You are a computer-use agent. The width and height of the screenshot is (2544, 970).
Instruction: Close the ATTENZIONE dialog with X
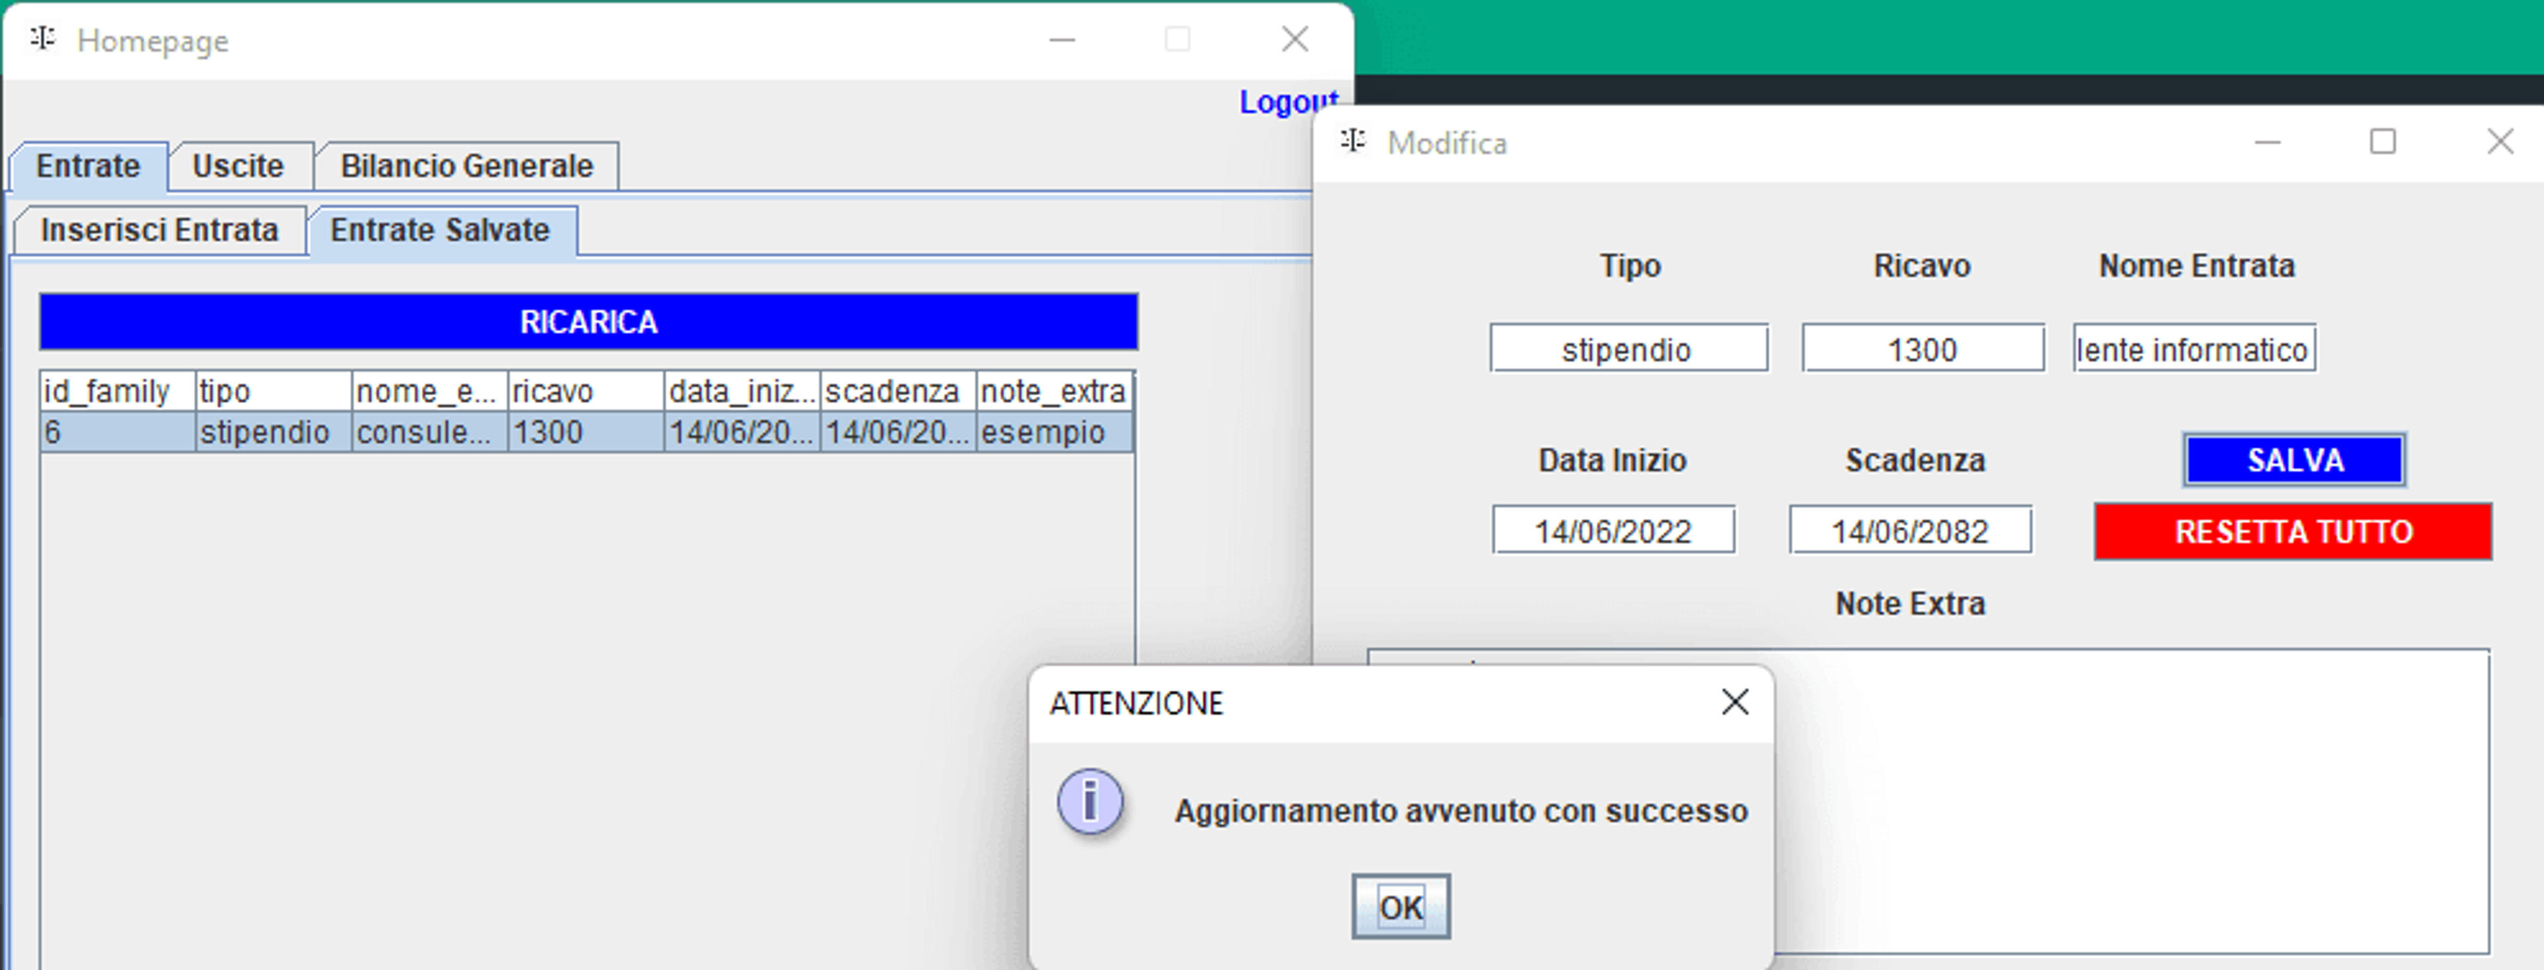pos(1734,702)
